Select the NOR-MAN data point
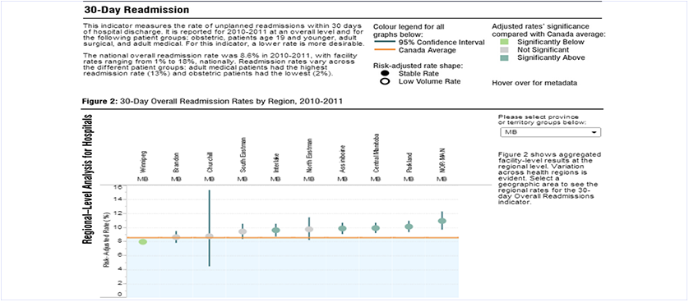Image resolution: width=689 pixels, height=302 pixels. coord(442,221)
